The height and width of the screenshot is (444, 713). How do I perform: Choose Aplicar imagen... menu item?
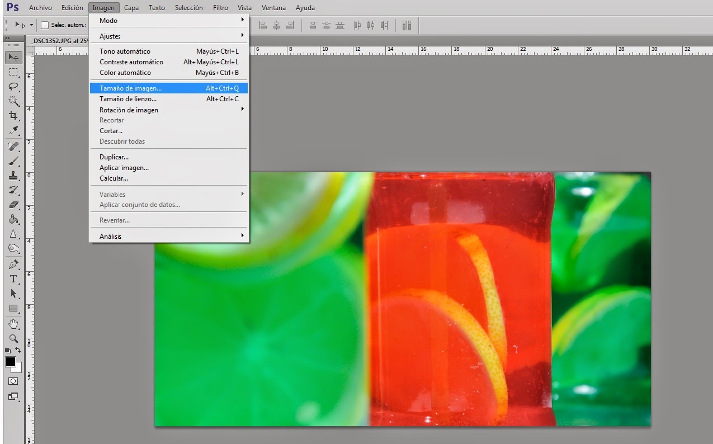[x=168, y=168]
